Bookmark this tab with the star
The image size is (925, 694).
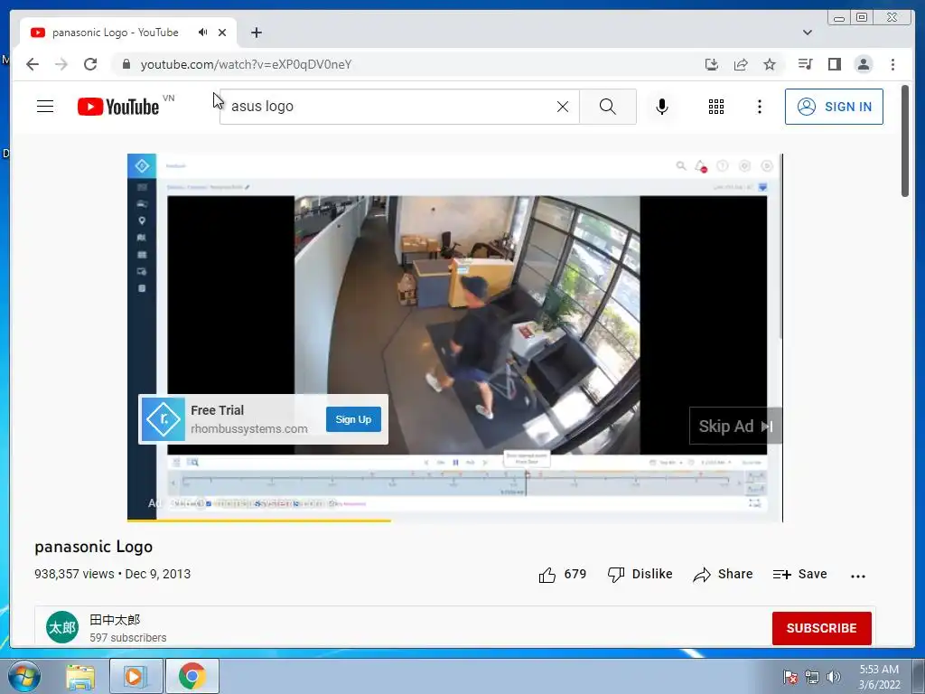coord(770,64)
